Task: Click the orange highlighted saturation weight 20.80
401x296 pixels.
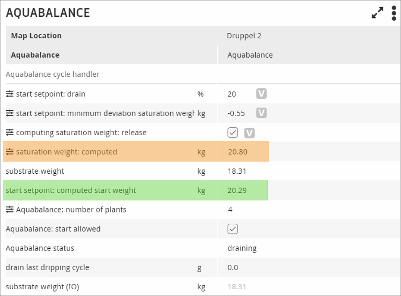Action: [237, 152]
